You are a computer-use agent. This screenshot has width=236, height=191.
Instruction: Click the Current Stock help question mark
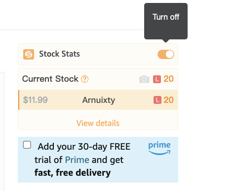(84, 79)
